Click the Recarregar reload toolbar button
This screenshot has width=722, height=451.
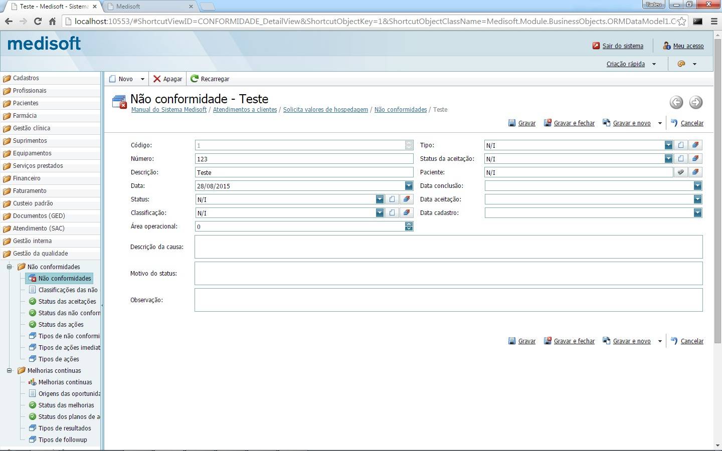tap(210, 79)
